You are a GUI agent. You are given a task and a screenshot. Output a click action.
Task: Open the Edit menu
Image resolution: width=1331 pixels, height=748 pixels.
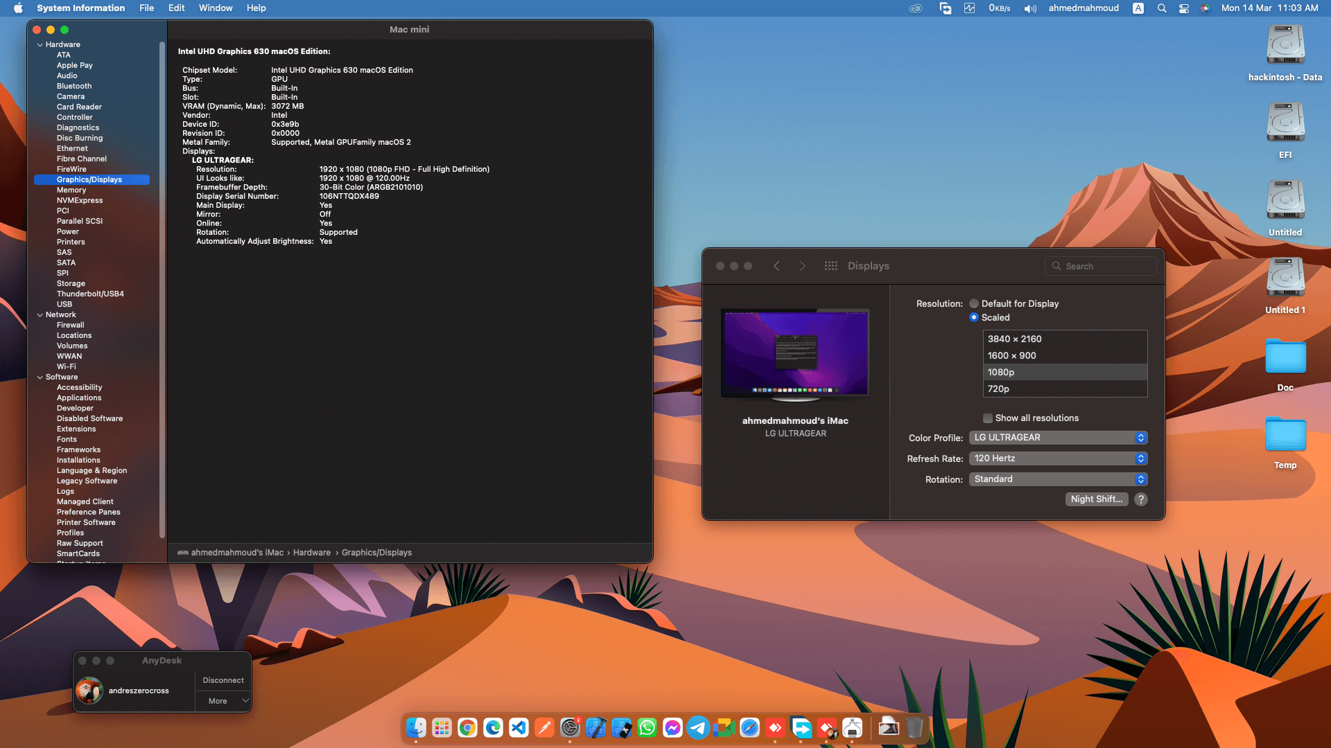click(176, 8)
